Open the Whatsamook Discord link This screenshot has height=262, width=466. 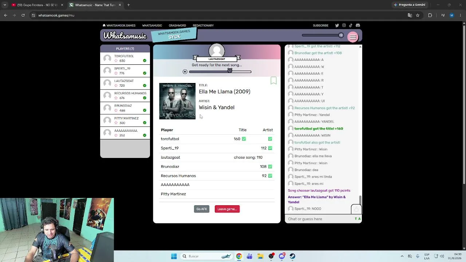coord(358,25)
